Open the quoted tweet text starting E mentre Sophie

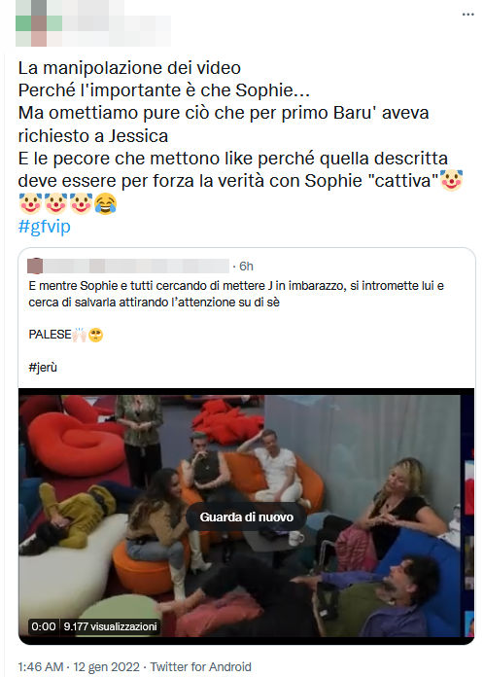pos(236,294)
